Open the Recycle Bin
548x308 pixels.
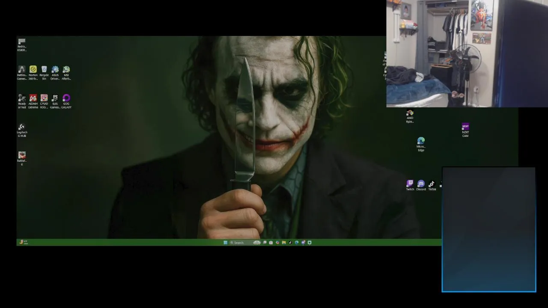[x=44, y=73]
